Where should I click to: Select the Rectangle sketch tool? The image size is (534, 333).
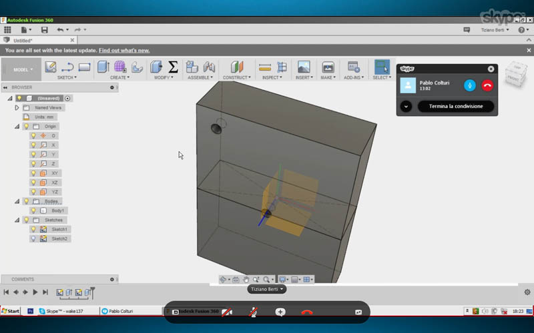[84, 67]
